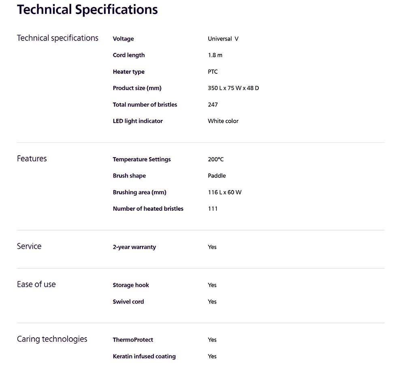
Task: Click the Heater type PTC value
Action: pyautogui.click(x=213, y=72)
